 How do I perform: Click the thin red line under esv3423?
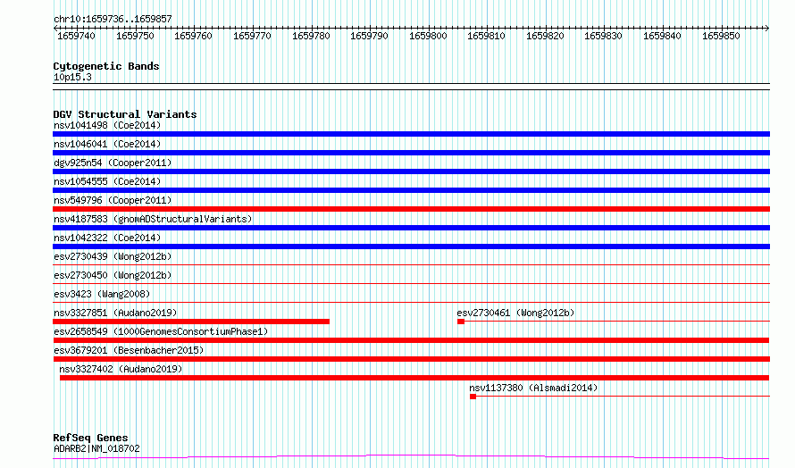tap(411, 302)
